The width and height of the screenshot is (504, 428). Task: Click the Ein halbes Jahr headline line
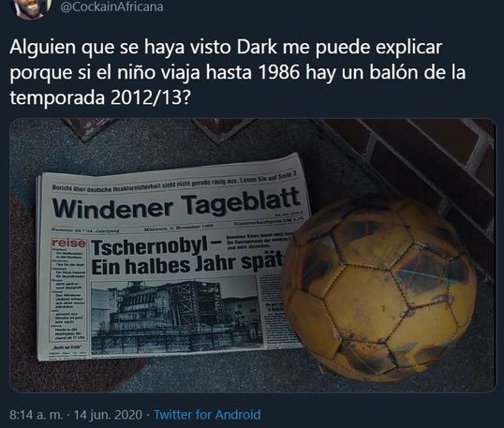[x=187, y=264]
